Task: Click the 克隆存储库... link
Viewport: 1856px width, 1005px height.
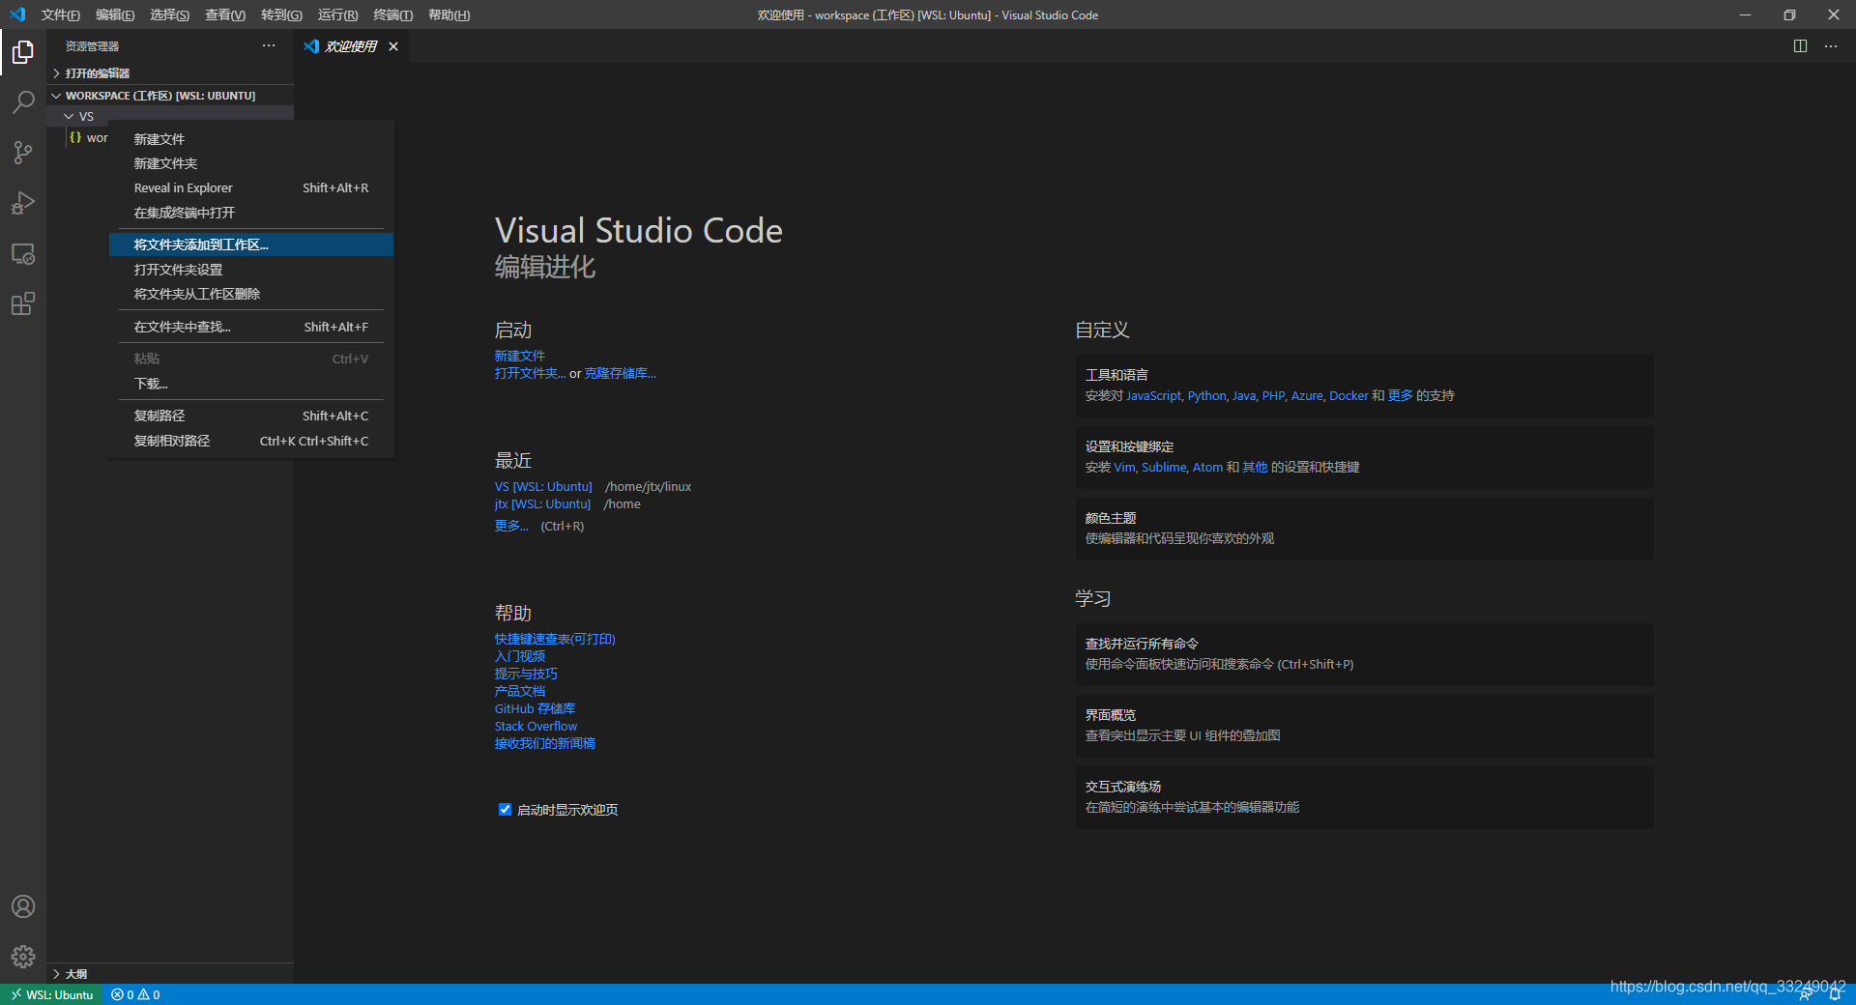Action: tap(621, 373)
